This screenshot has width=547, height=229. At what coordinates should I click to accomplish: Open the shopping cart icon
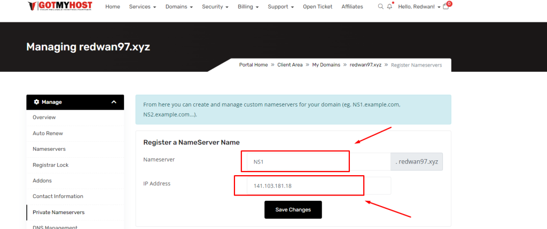point(446,7)
